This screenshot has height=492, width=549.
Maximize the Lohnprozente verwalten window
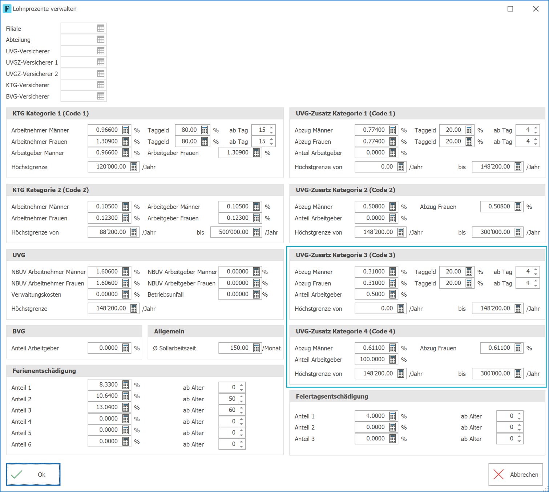tap(510, 9)
